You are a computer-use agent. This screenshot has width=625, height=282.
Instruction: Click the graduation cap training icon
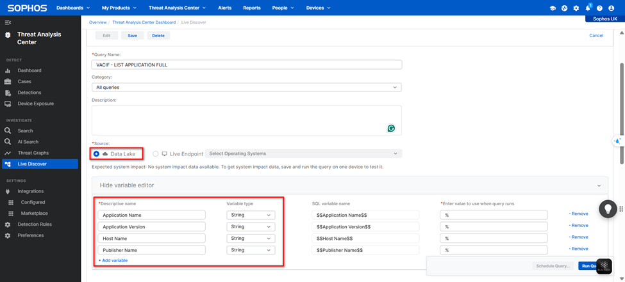[x=553, y=8]
